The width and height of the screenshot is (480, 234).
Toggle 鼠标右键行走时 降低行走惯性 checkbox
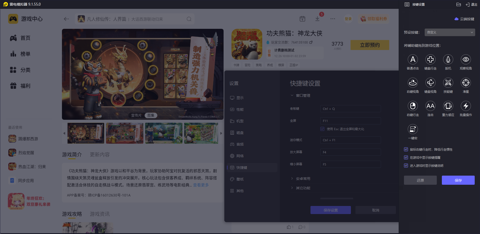pyautogui.click(x=406, y=149)
